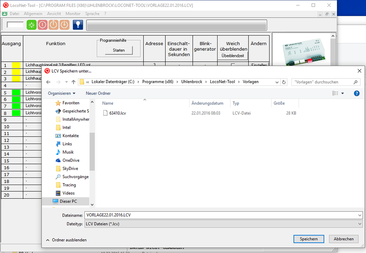Viewport: 366px width, 253px height.
Task: Click the green swatch for Ausgang 8
Action: [x=17, y=113]
